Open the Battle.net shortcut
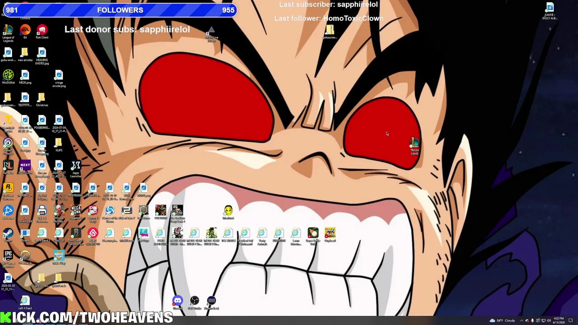Screen dimensions: 578x325 (8, 212)
